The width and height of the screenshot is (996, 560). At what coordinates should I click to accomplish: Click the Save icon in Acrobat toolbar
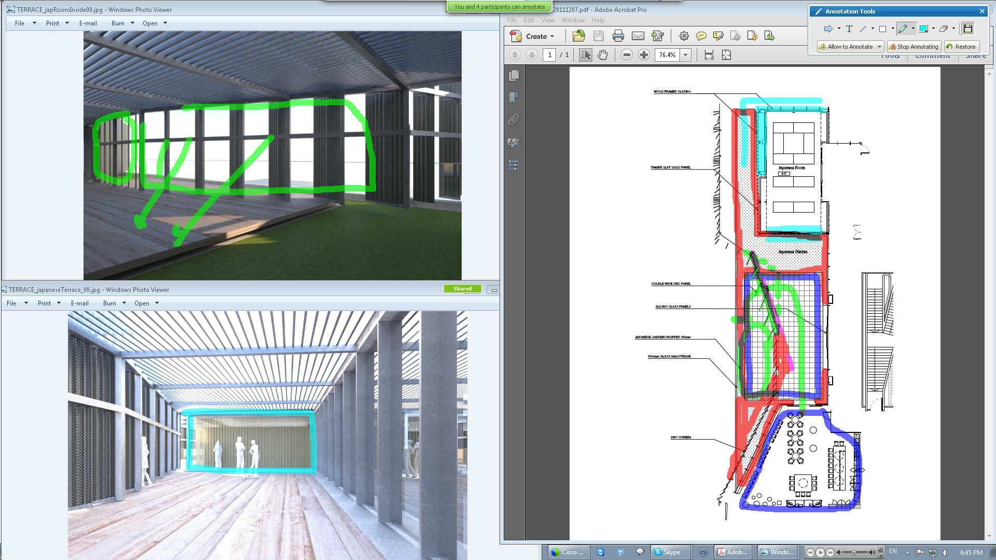coord(598,36)
